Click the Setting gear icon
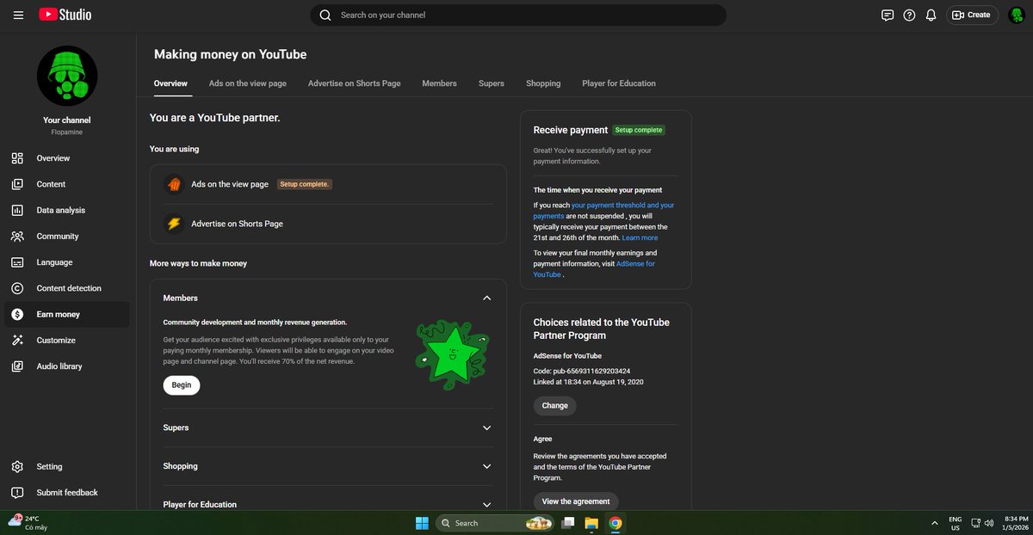Viewport: 1033px width, 535px height. [17, 466]
